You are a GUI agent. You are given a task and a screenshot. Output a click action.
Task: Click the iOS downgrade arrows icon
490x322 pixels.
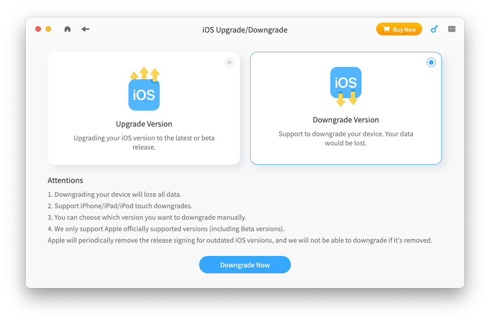(346, 86)
